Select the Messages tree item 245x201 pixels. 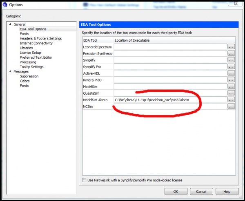point(21,71)
